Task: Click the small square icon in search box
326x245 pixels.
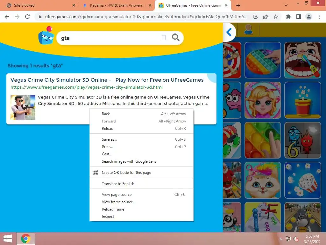Action: pos(164,38)
